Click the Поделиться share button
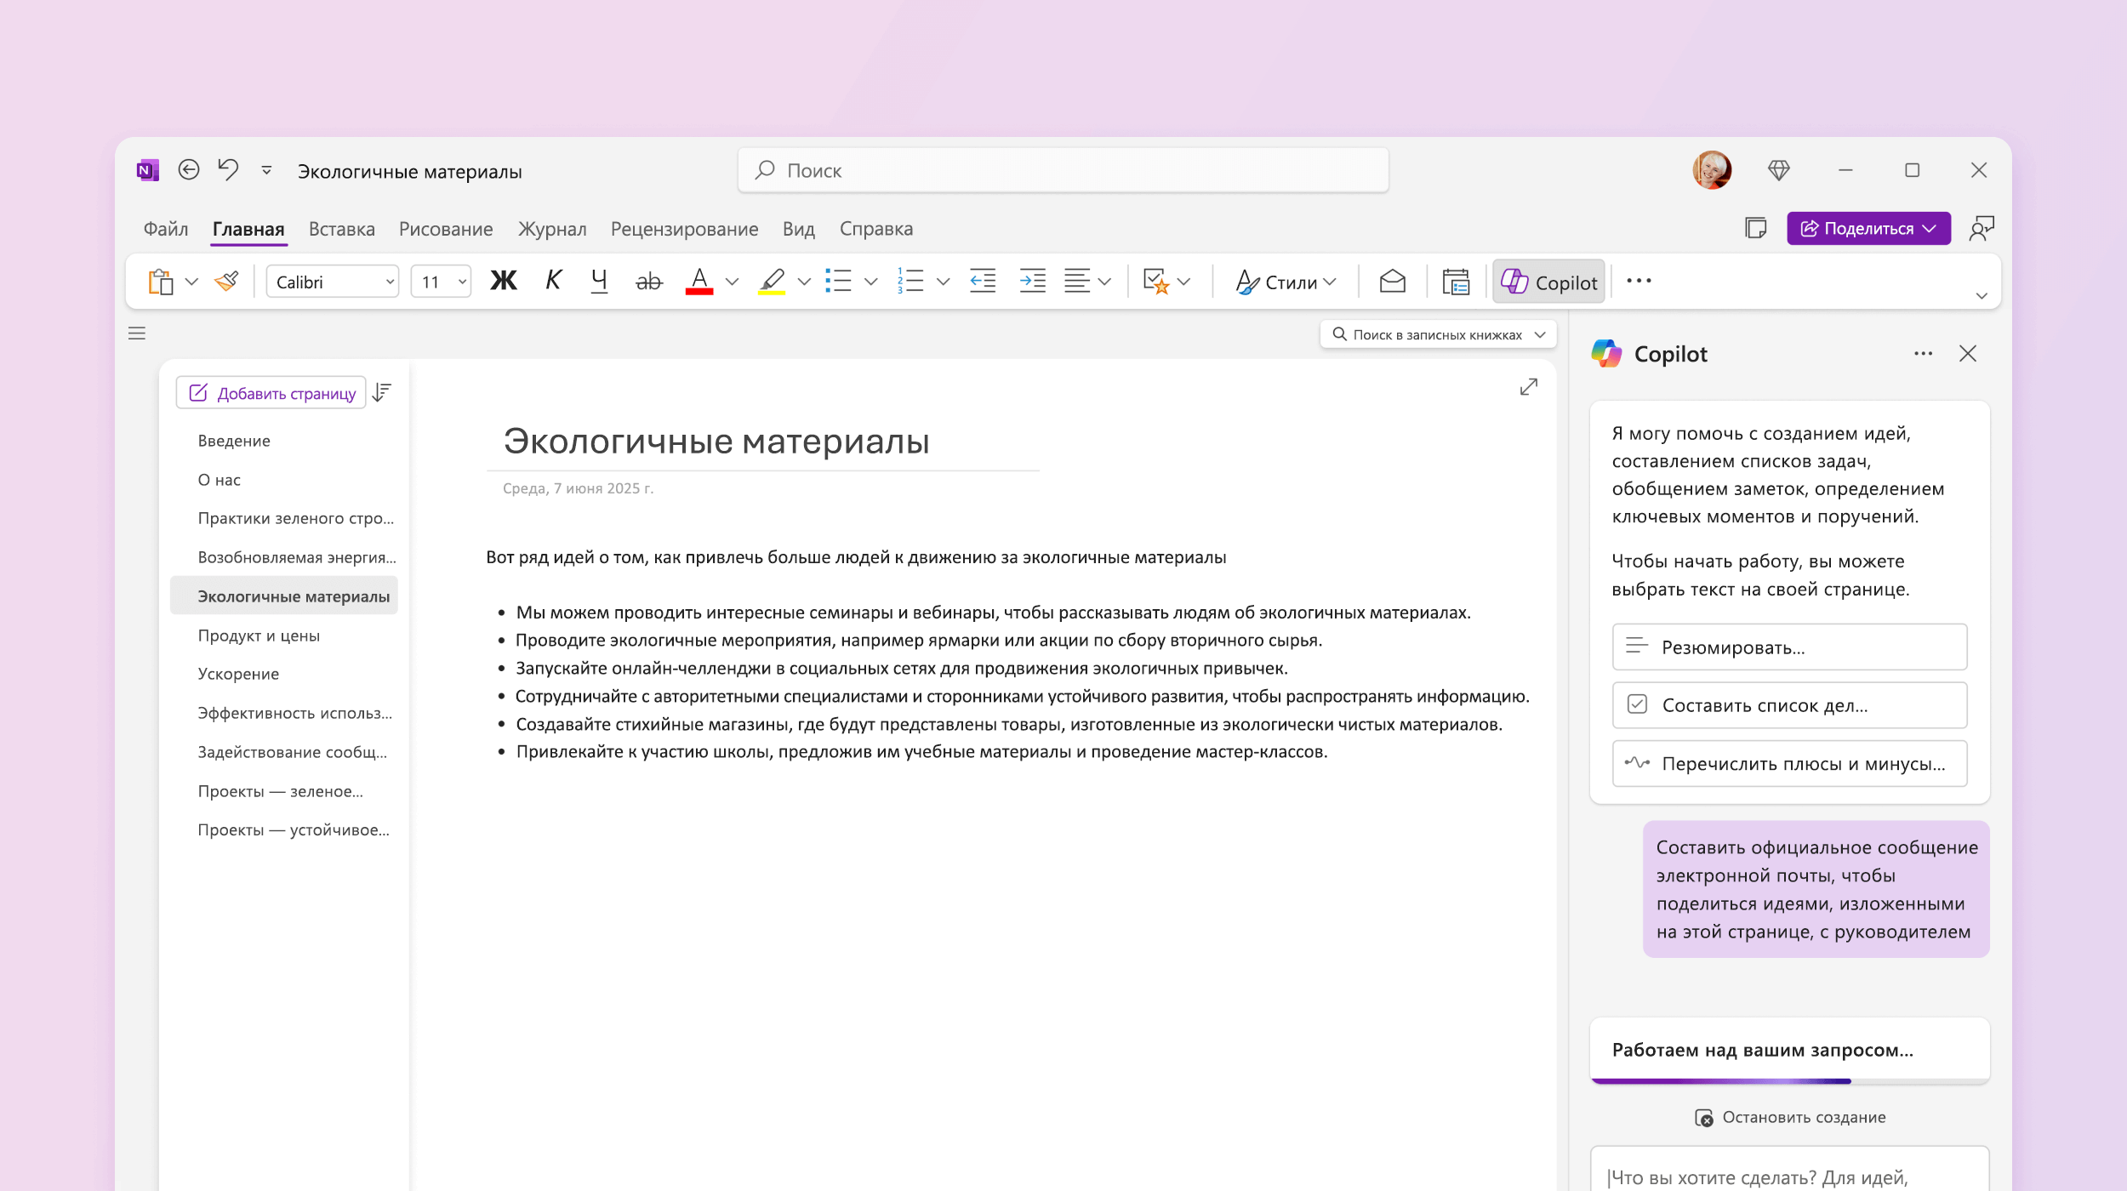This screenshot has width=2127, height=1191. pyautogui.click(x=1868, y=228)
